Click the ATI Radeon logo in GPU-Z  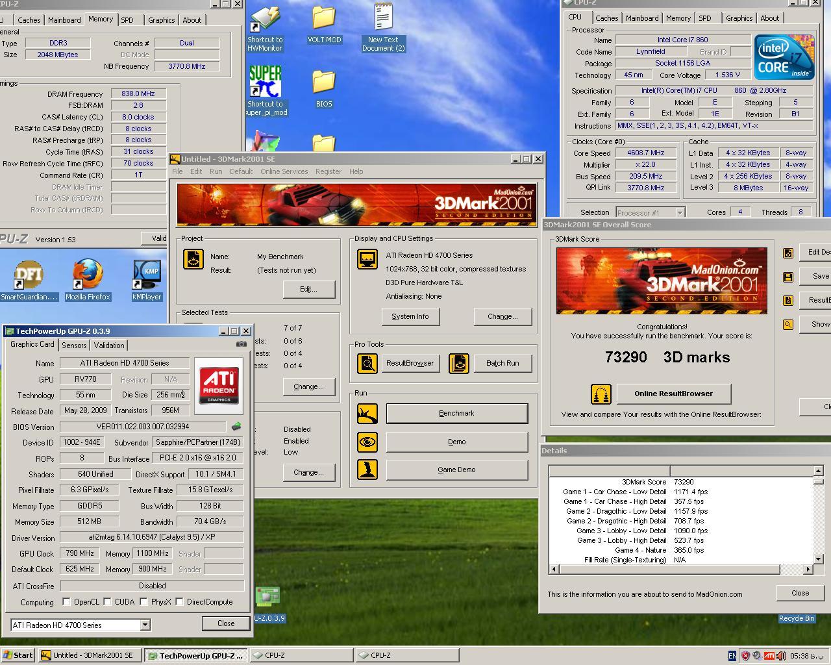[219, 385]
